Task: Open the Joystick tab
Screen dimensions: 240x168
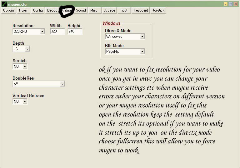Action: pyautogui.click(x=158, y=10)
